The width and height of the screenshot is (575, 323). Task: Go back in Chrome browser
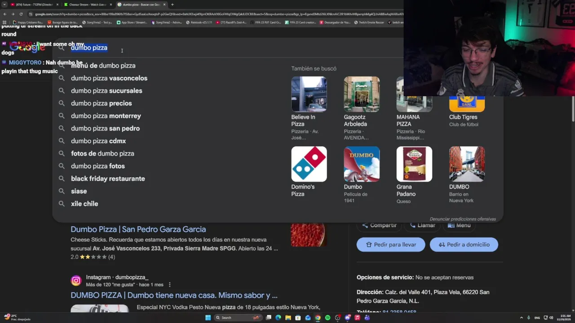(4, 14)
